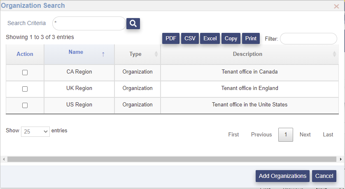345x189 pixels.
Task: Click the Type column header label
Action: (x=135, y=54)
